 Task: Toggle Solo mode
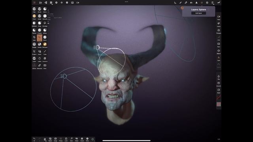pos(71,139)
